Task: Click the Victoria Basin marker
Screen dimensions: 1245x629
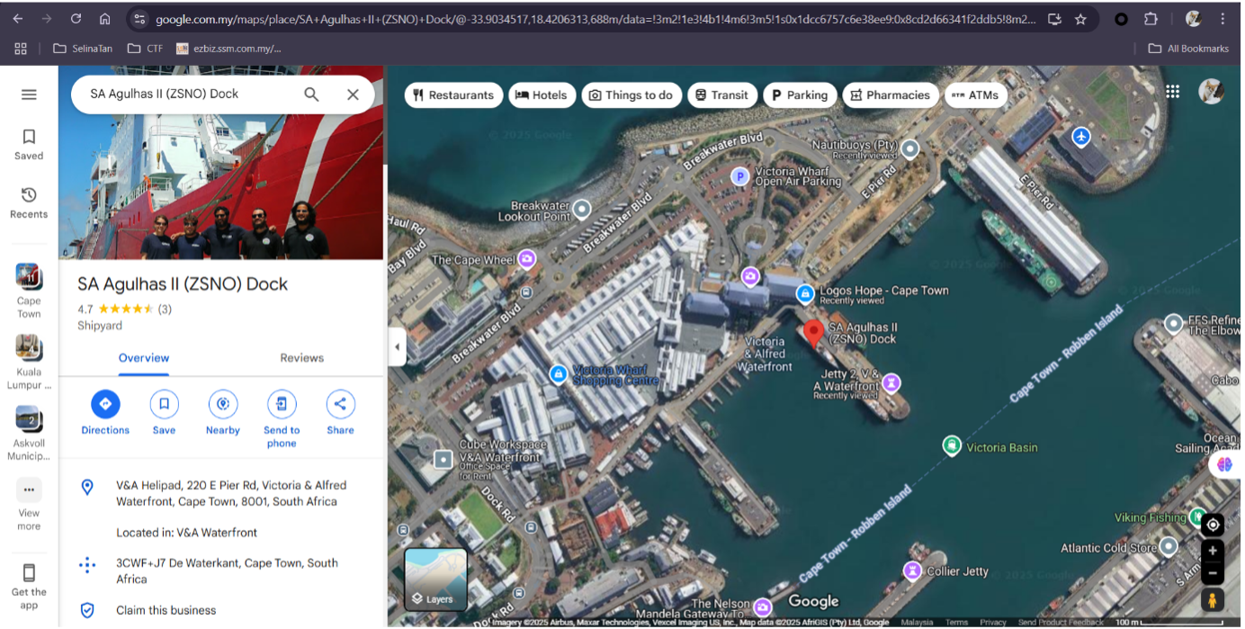Action: coord(952,445)
